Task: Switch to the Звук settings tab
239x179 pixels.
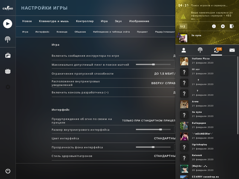Action: (x=118, y=21)
